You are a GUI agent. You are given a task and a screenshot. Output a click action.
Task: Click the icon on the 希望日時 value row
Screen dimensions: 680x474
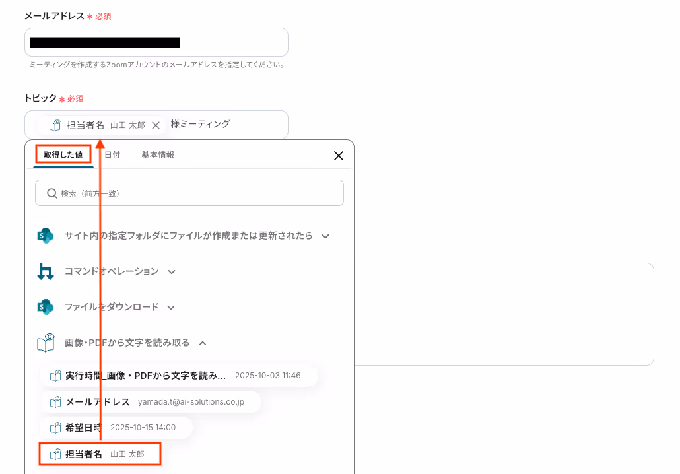[x=55, y=428]
